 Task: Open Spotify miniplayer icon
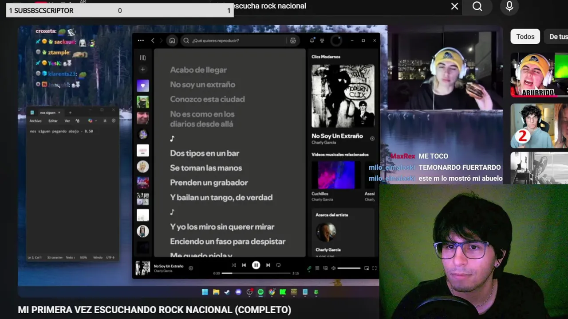(x=367, y=268)
